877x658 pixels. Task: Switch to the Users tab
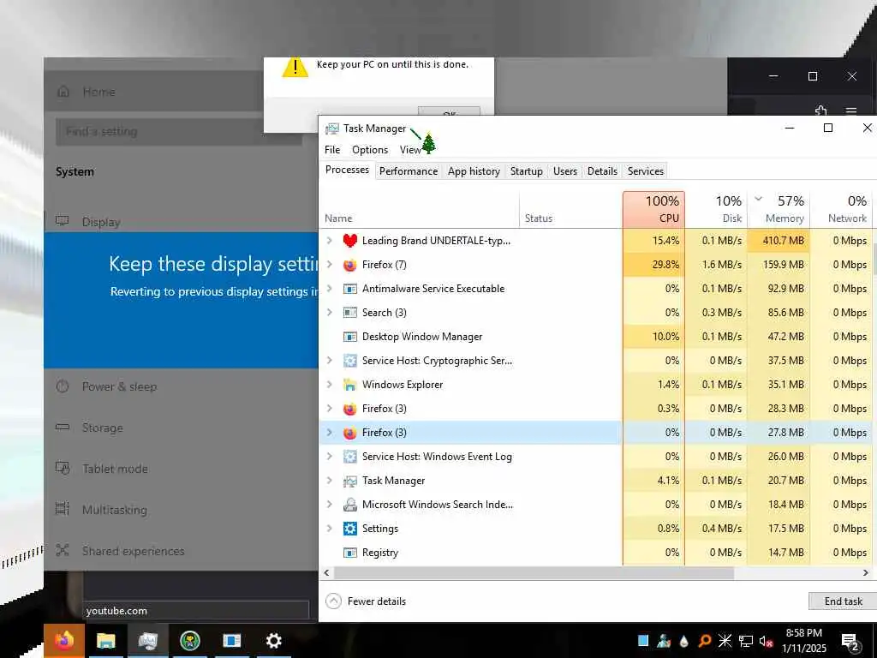tap(565, 171)
